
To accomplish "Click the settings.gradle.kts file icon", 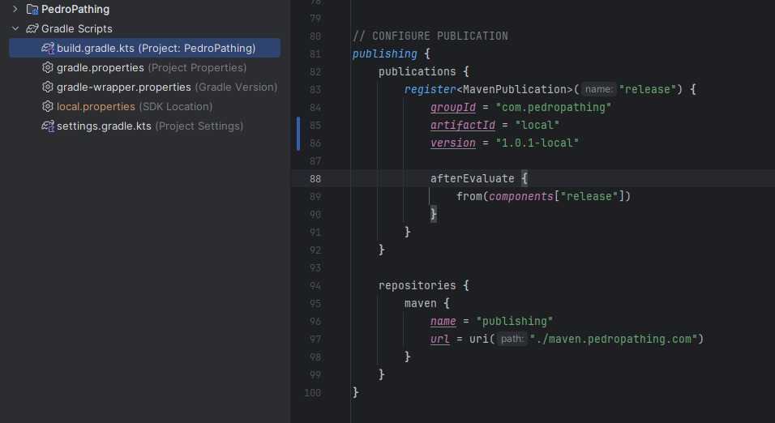I will tap(48, 126).
